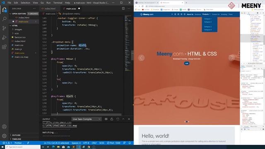Click errors and warnings in status bar
The image size is (265, 149).
point(7,143)
